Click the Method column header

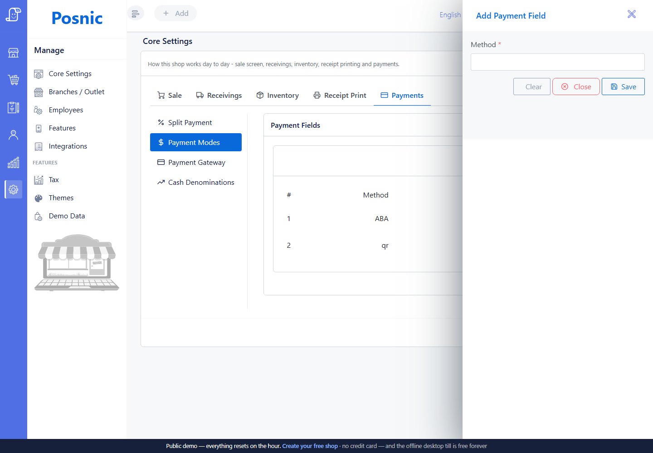point(375,195)
